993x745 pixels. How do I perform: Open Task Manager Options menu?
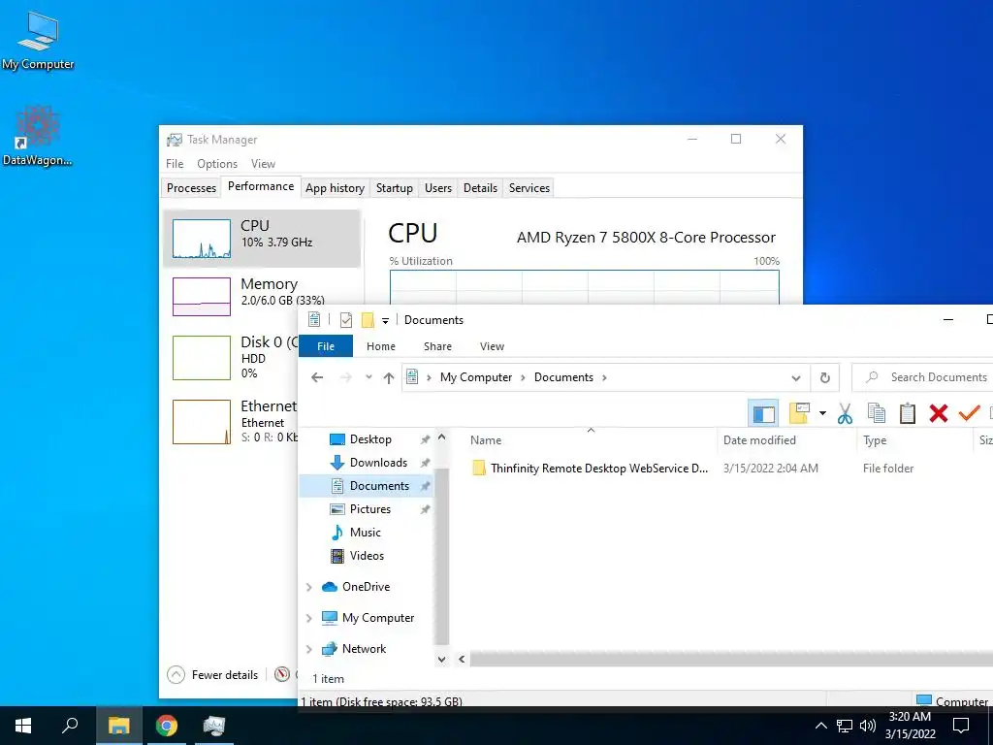point(217,163)
